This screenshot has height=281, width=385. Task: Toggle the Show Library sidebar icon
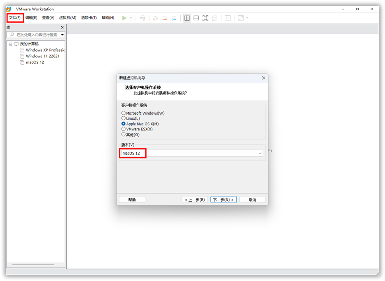coord(187,18)
